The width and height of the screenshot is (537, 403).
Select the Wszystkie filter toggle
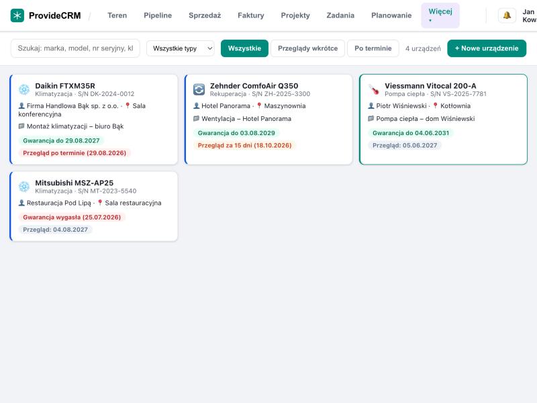244,48
